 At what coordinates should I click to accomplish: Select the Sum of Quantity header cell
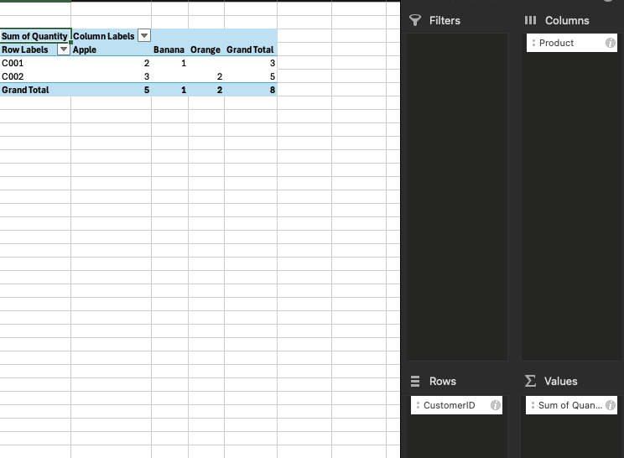[x=34, y=36]
